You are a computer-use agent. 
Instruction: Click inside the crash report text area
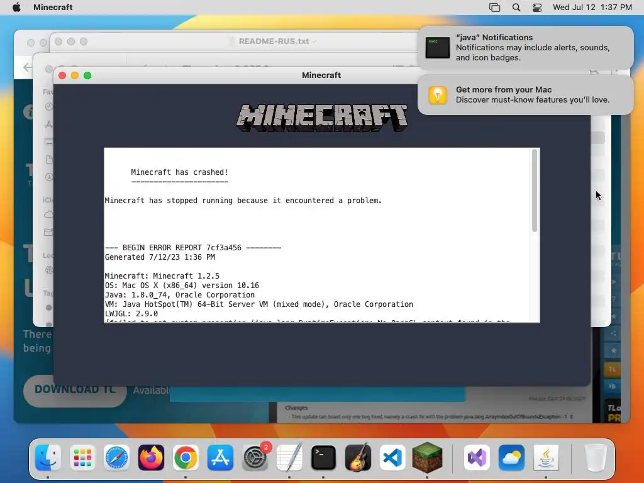tap(318, 235)
